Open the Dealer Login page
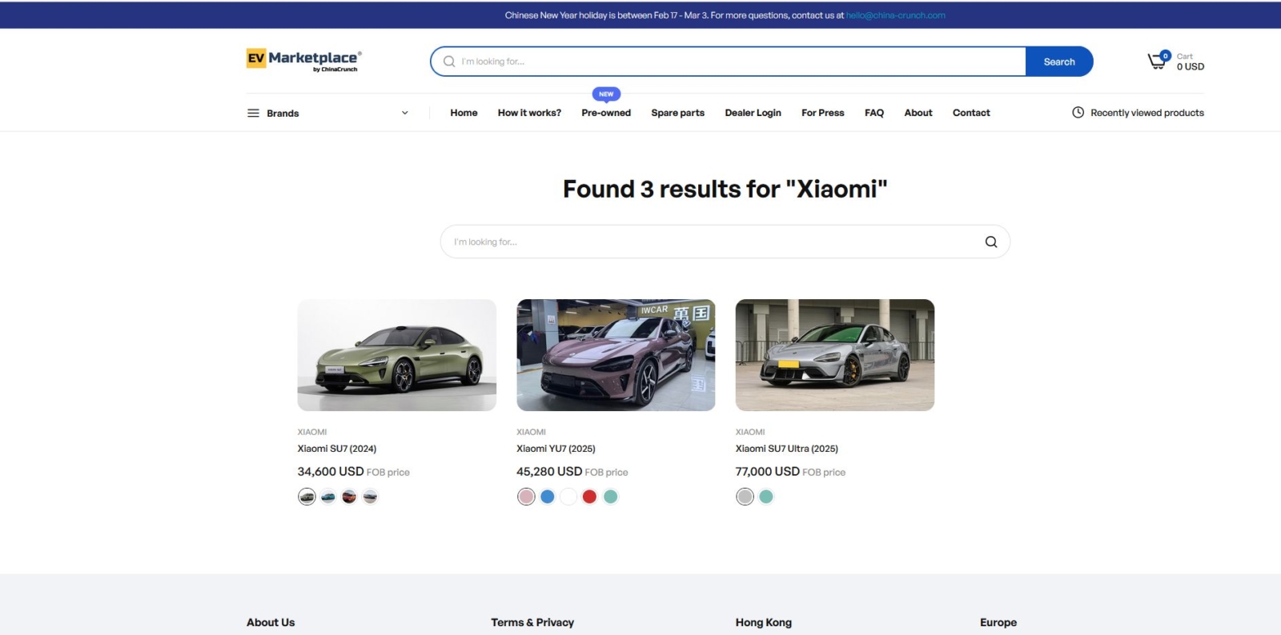The image size is (1281, 635). click(x=753, y=113)
